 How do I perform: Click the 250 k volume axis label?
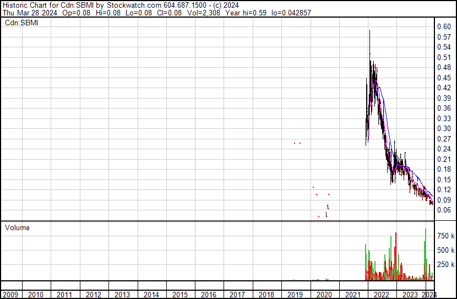pos(445,264)
